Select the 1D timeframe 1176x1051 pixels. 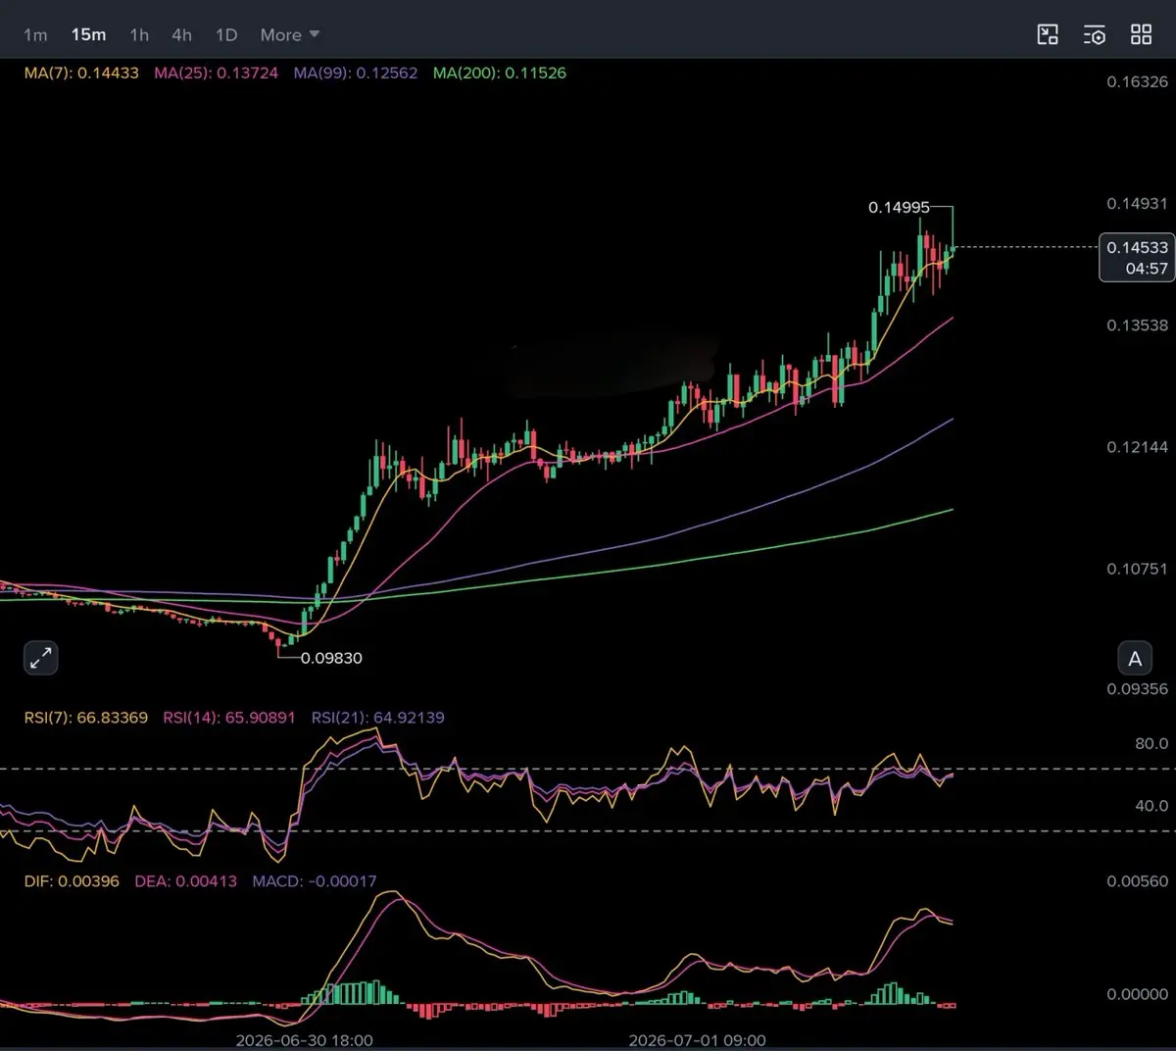pos(226,35)
